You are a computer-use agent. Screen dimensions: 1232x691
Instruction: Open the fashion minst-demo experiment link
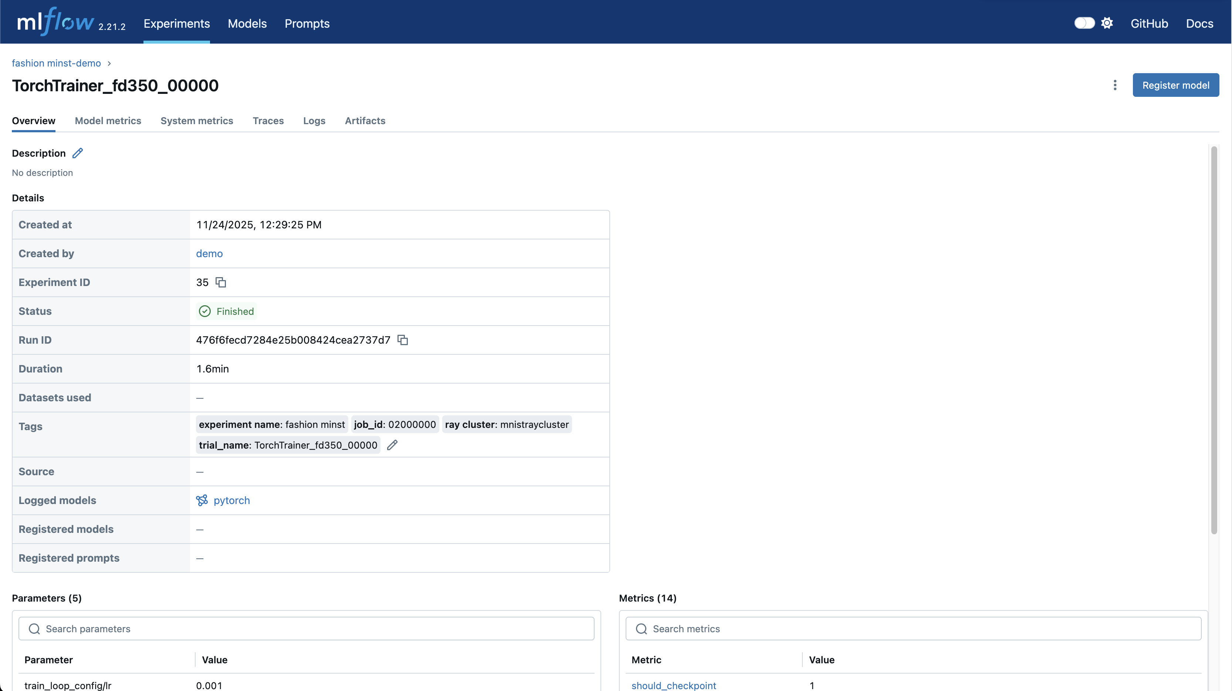(x=57, y=63)
